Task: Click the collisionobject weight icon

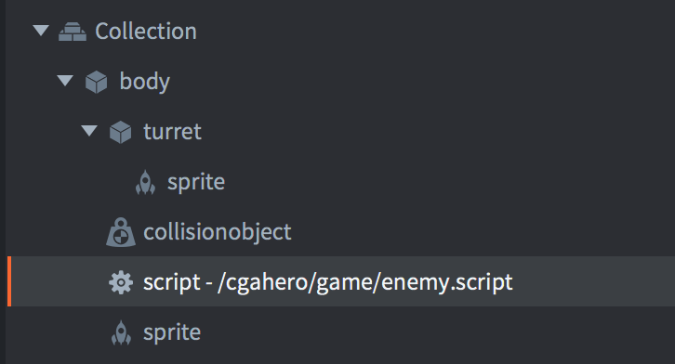Action: tap(121, 232)
